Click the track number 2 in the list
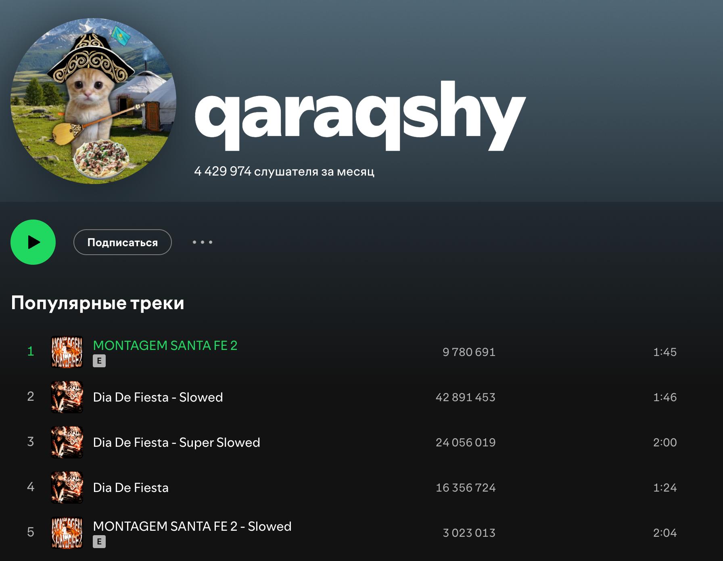 tap(31, 396)
